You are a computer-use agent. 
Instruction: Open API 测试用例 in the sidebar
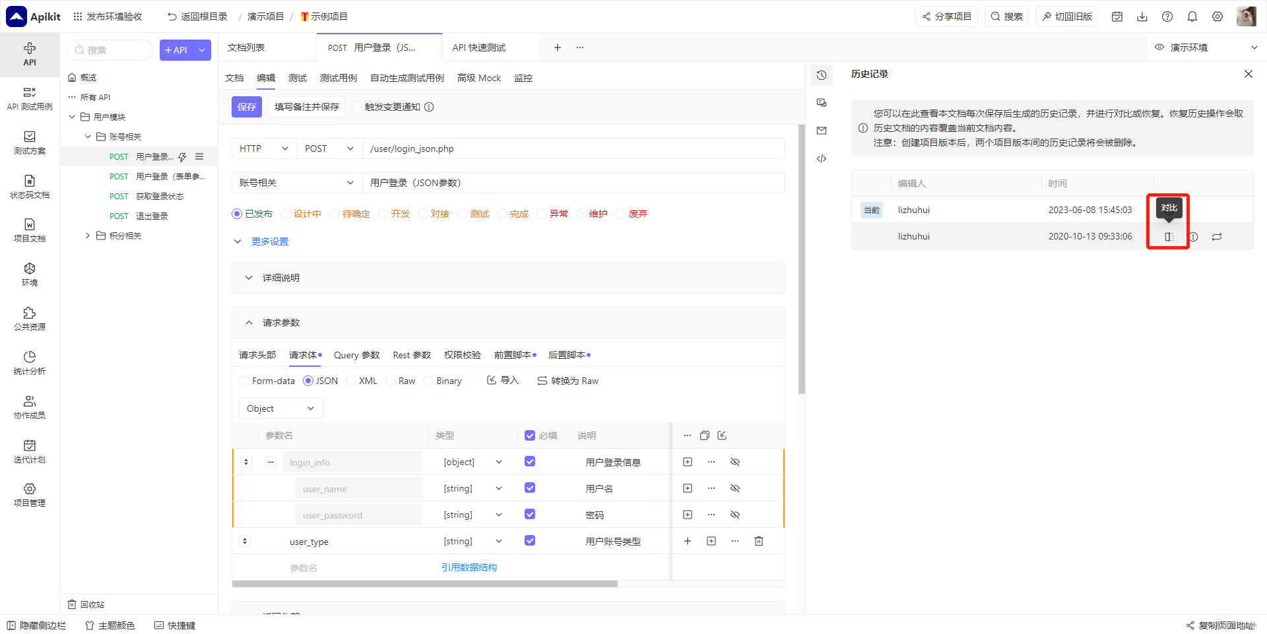coord(30,99)
